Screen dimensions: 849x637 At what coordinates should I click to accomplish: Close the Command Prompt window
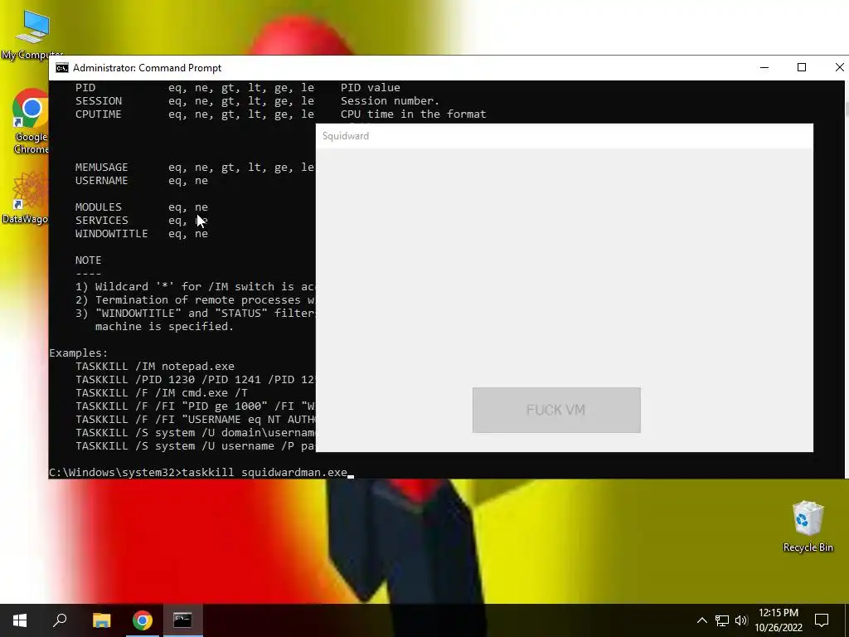[x=839, y=68]
